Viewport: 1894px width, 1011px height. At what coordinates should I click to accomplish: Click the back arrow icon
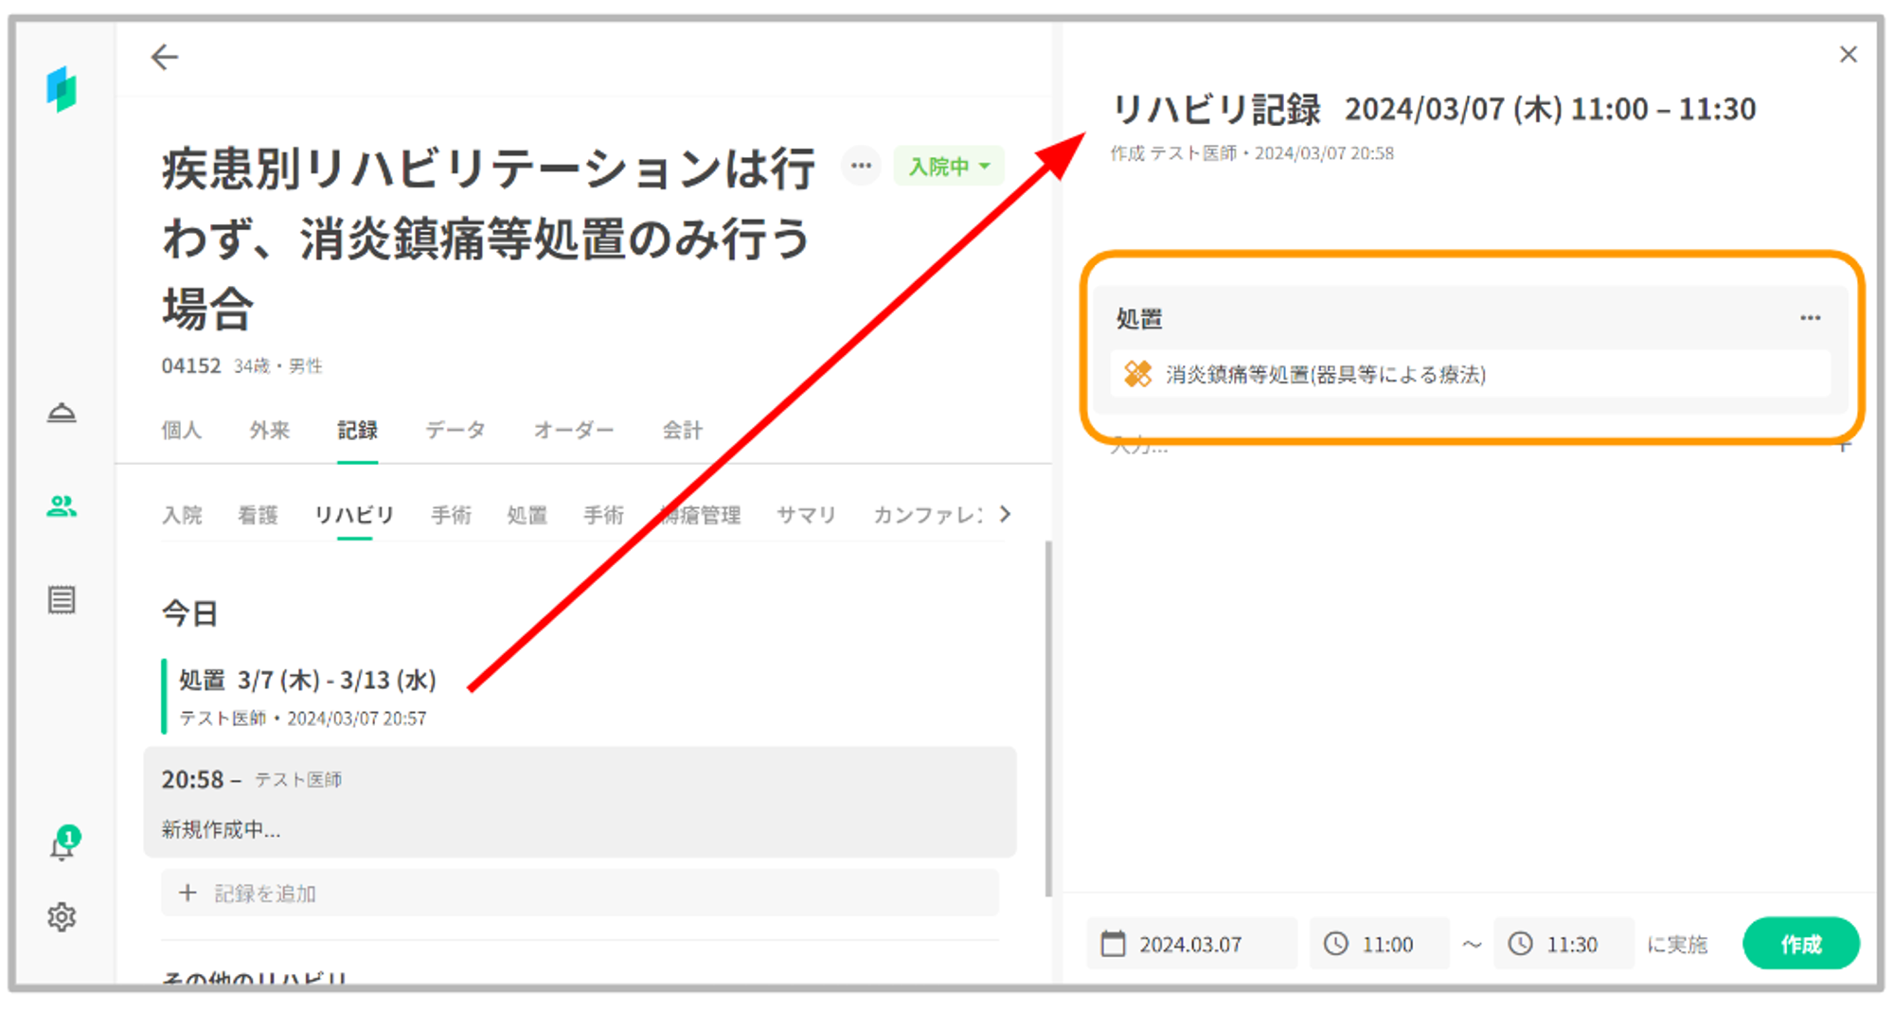(x=165, y=58)
